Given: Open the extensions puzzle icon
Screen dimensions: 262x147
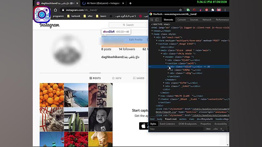Looking at the screenshot, I should 213,10.
